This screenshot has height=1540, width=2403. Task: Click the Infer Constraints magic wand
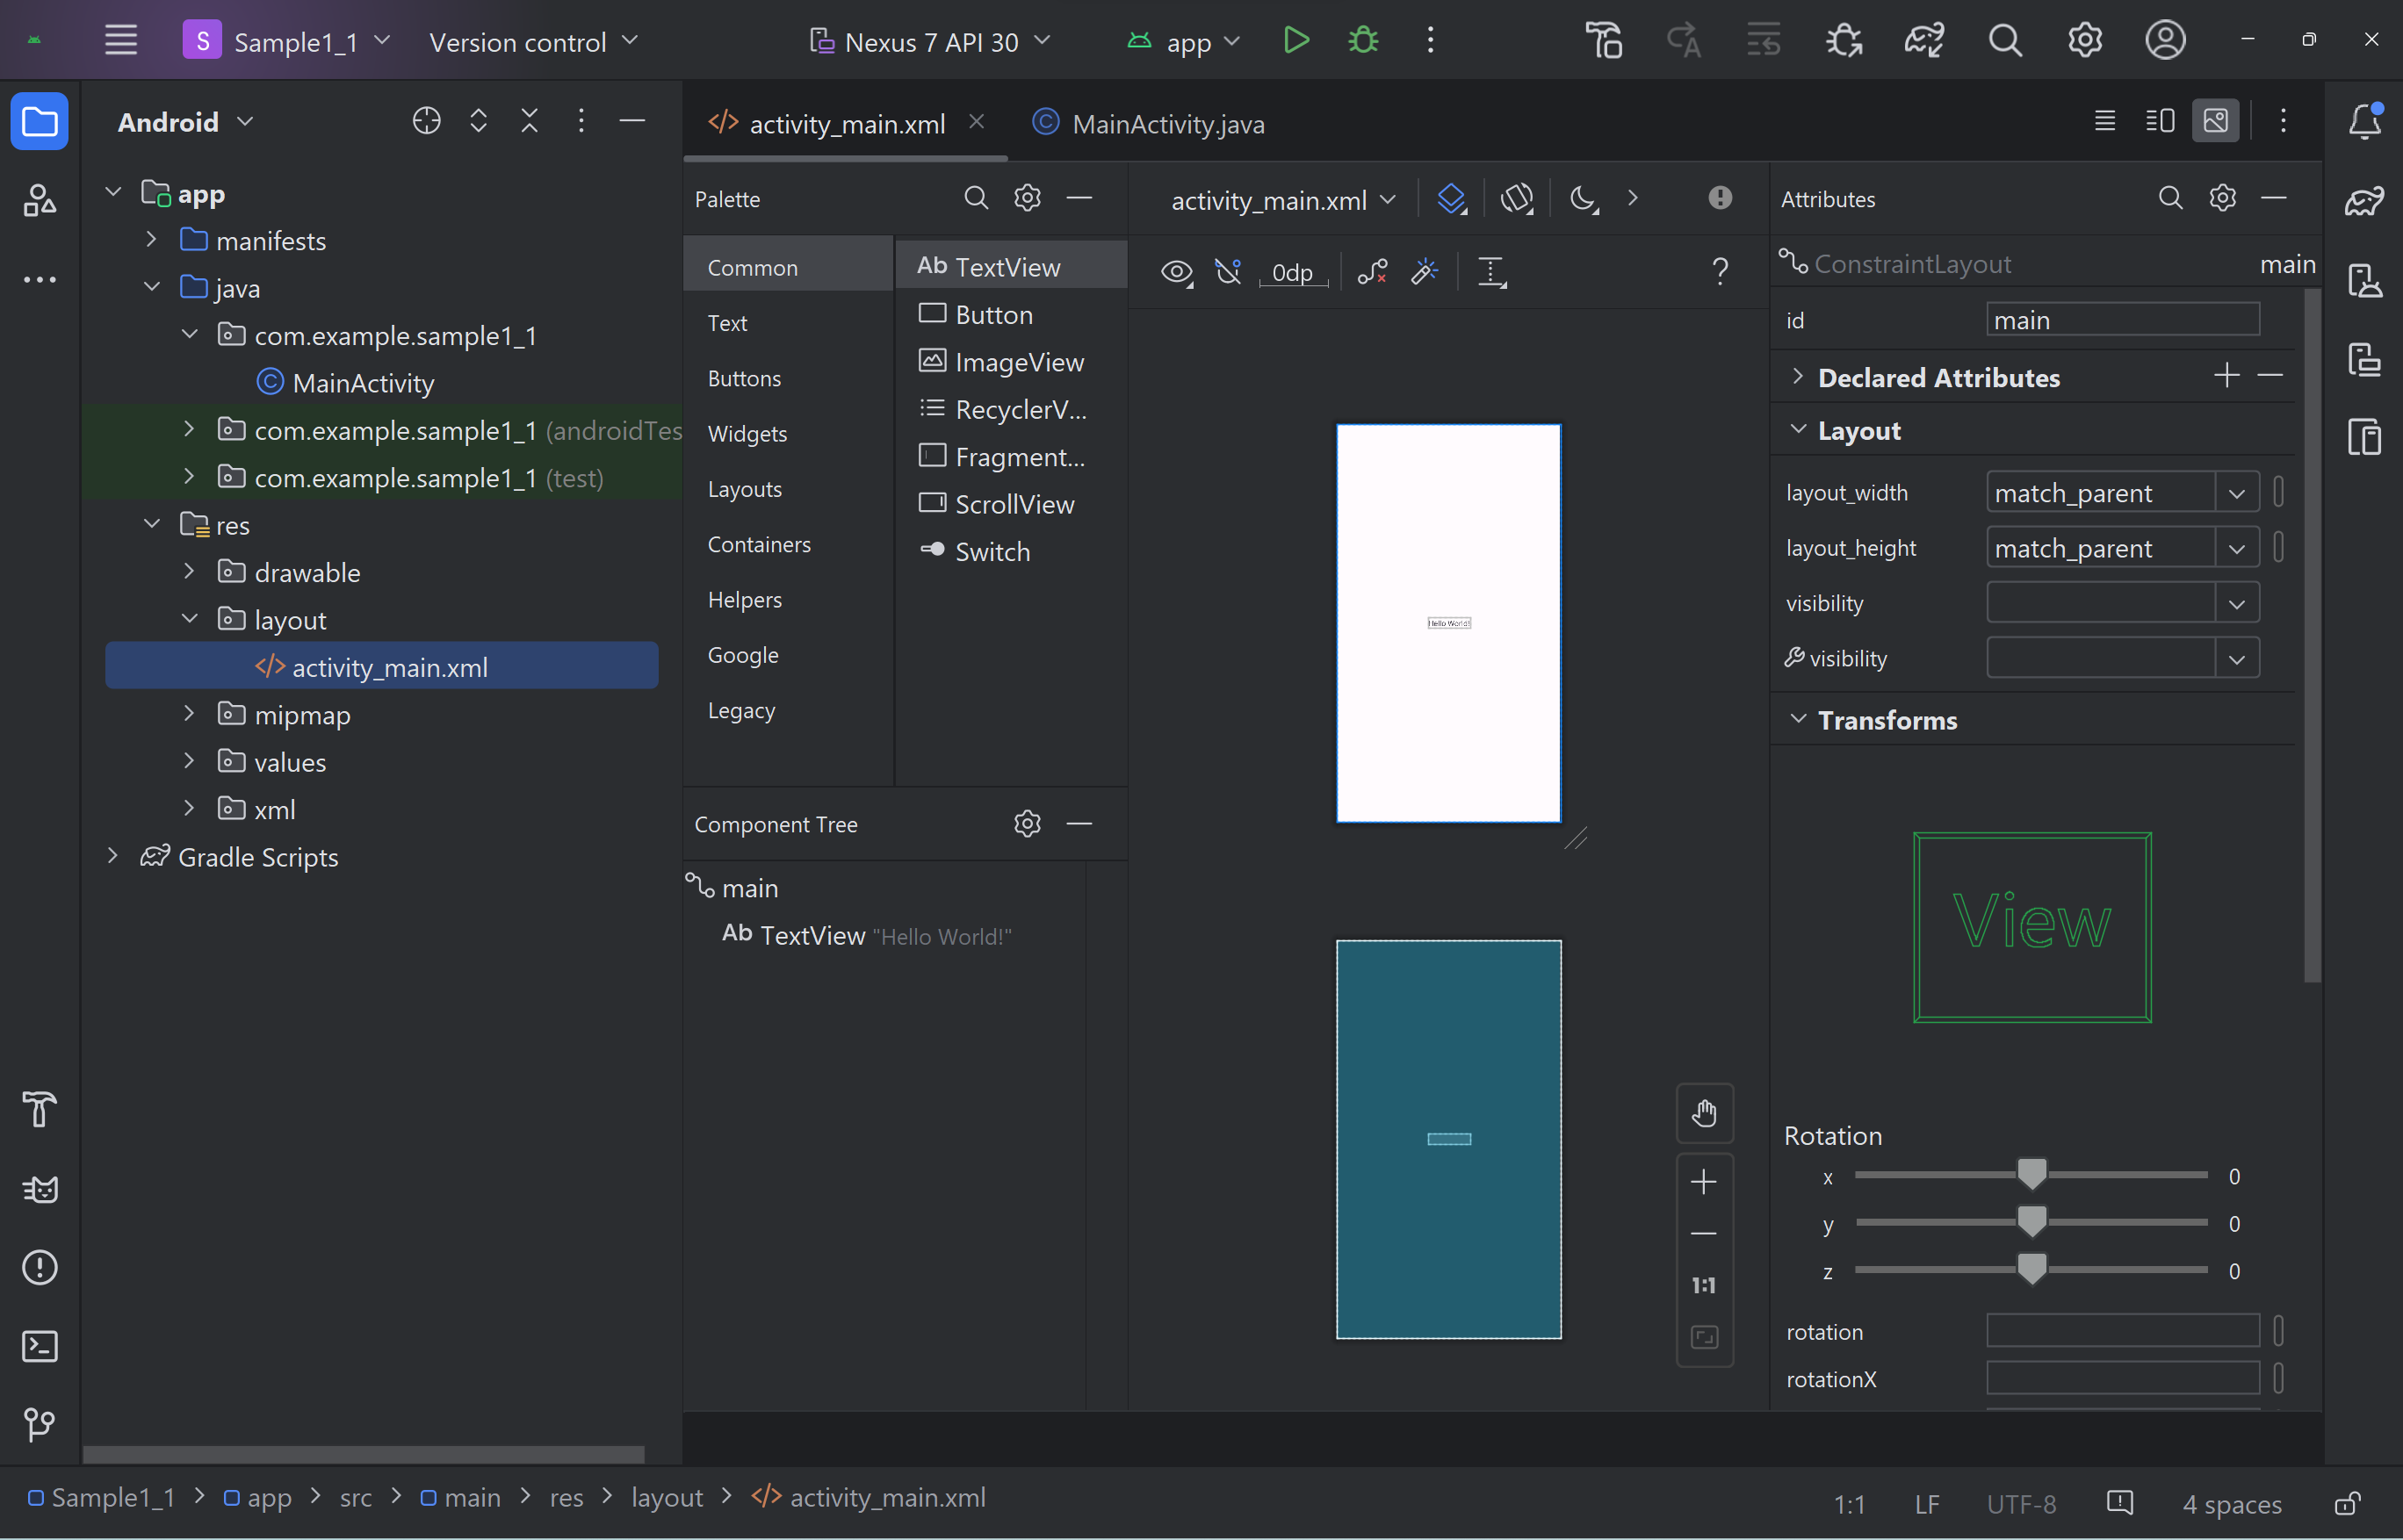click(1424, 271)
